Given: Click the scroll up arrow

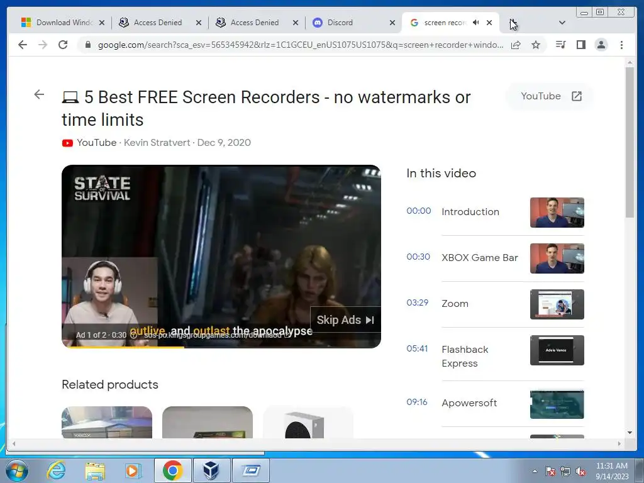Looking at the screenshot, I should pos(630,63).
